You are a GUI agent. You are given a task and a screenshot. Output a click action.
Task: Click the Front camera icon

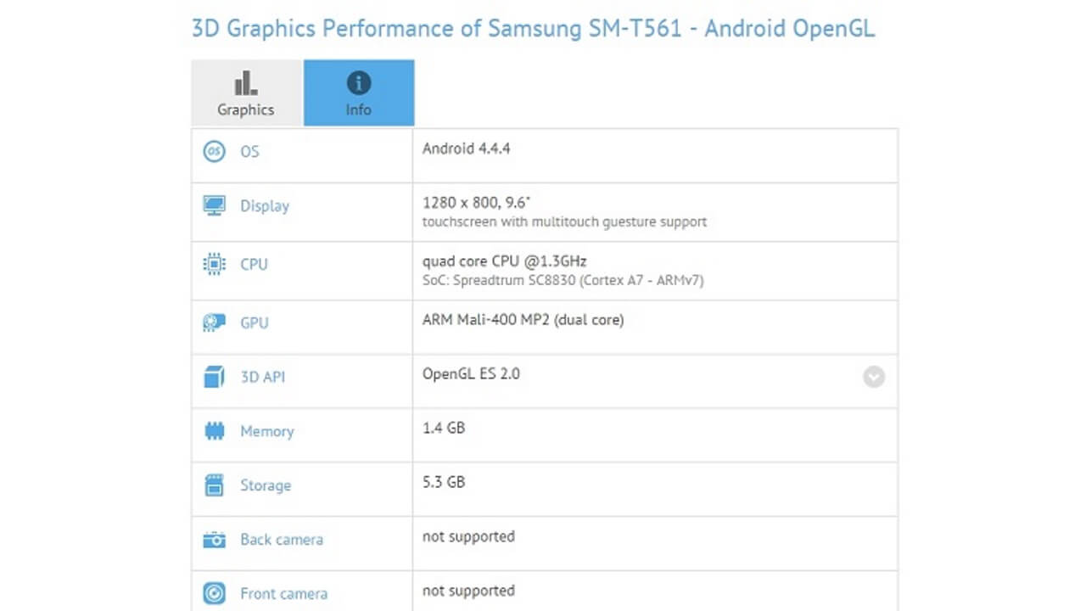(x=214, y=593)
